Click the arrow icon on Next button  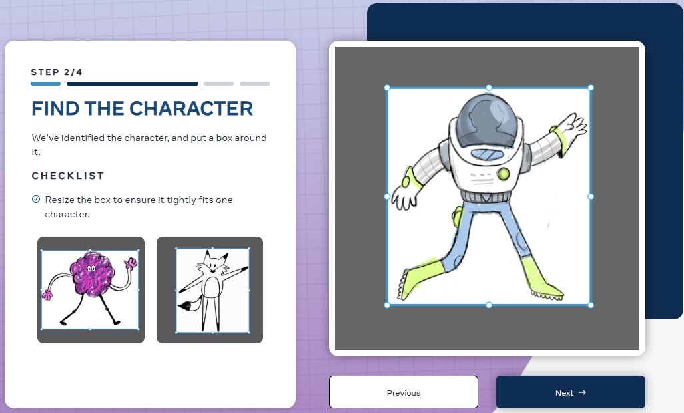click(x=582, y=392)
